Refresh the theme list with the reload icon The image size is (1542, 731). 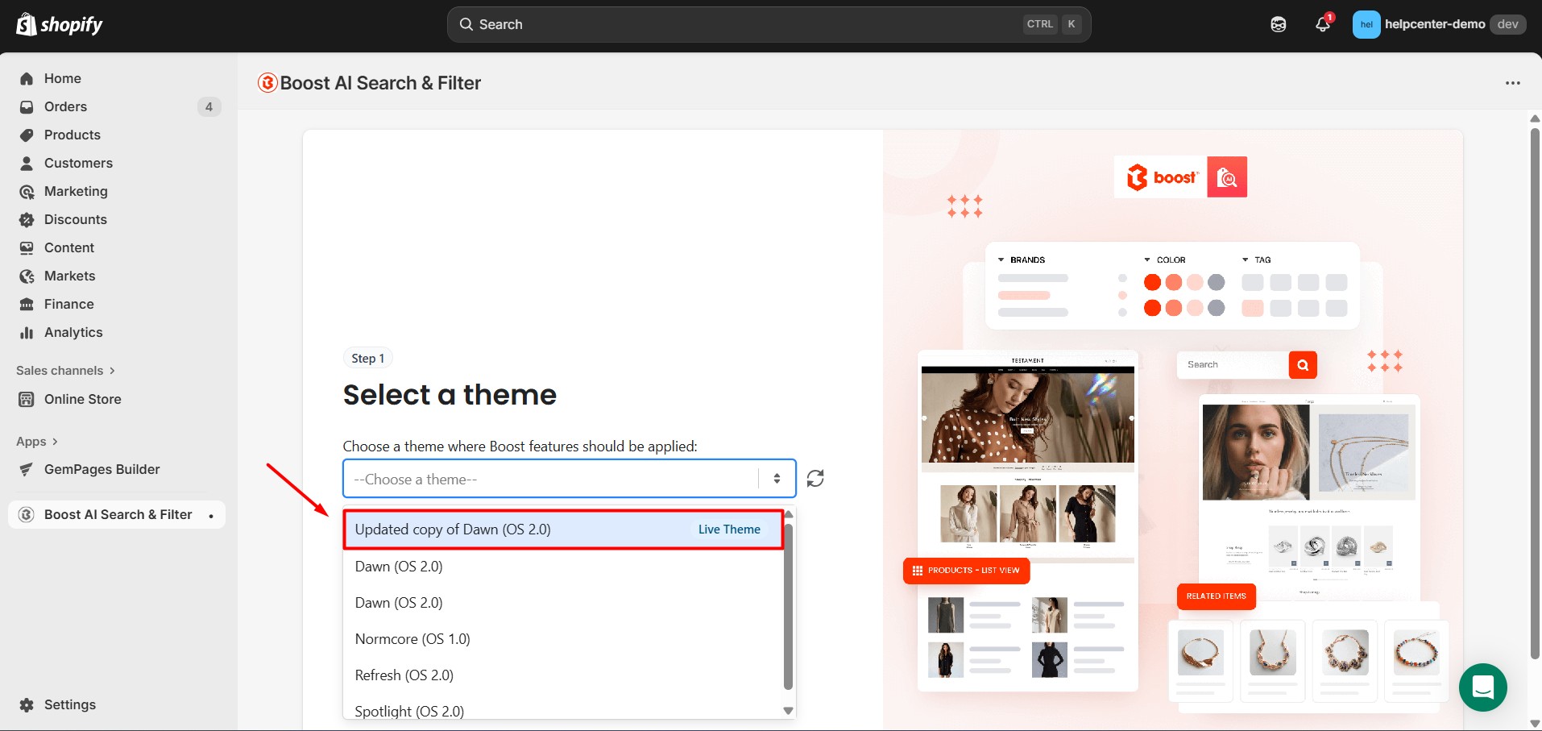(815, 478)
